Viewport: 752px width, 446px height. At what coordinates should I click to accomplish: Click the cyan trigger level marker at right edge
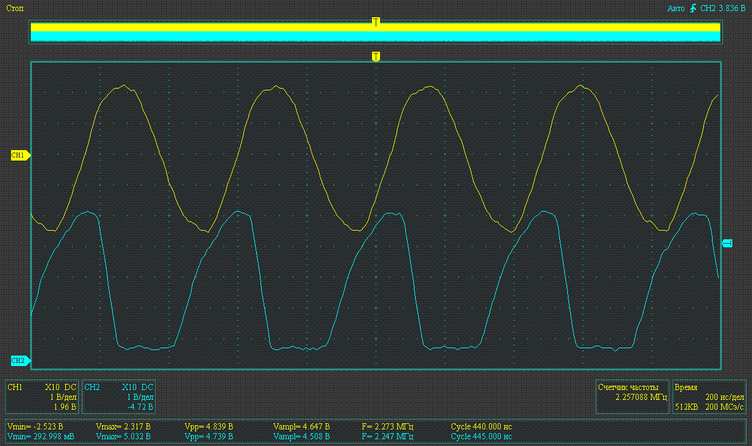coord(727,244)
